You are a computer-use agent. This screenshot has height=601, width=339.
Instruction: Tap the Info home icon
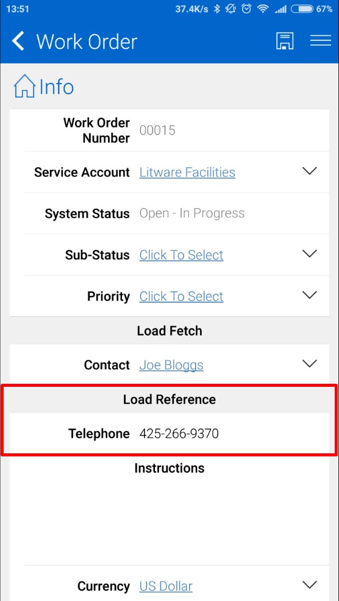24,86
